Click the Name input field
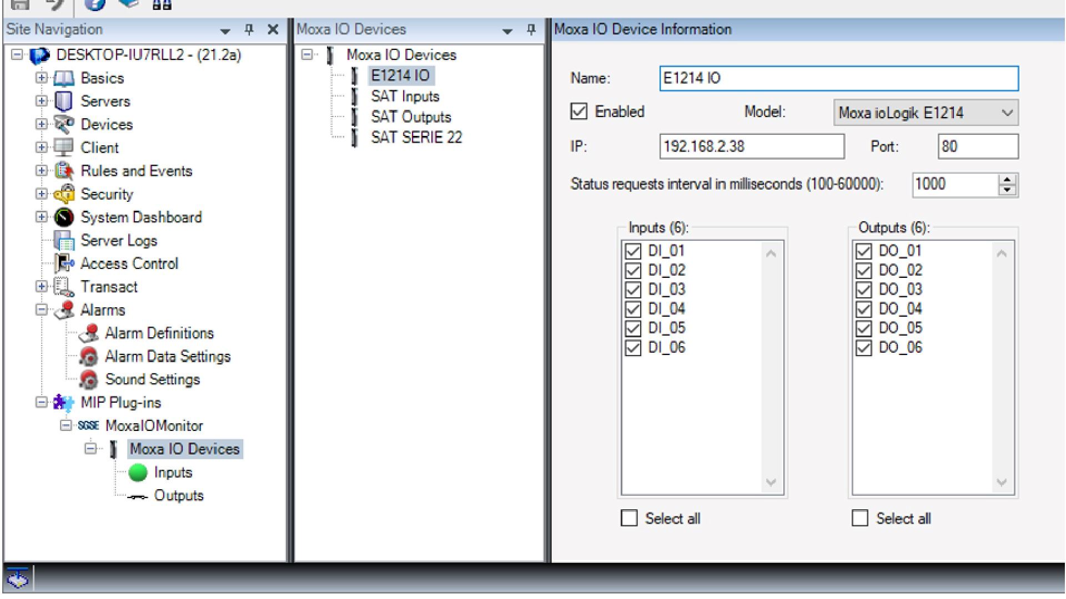 (x=839, y=78)
